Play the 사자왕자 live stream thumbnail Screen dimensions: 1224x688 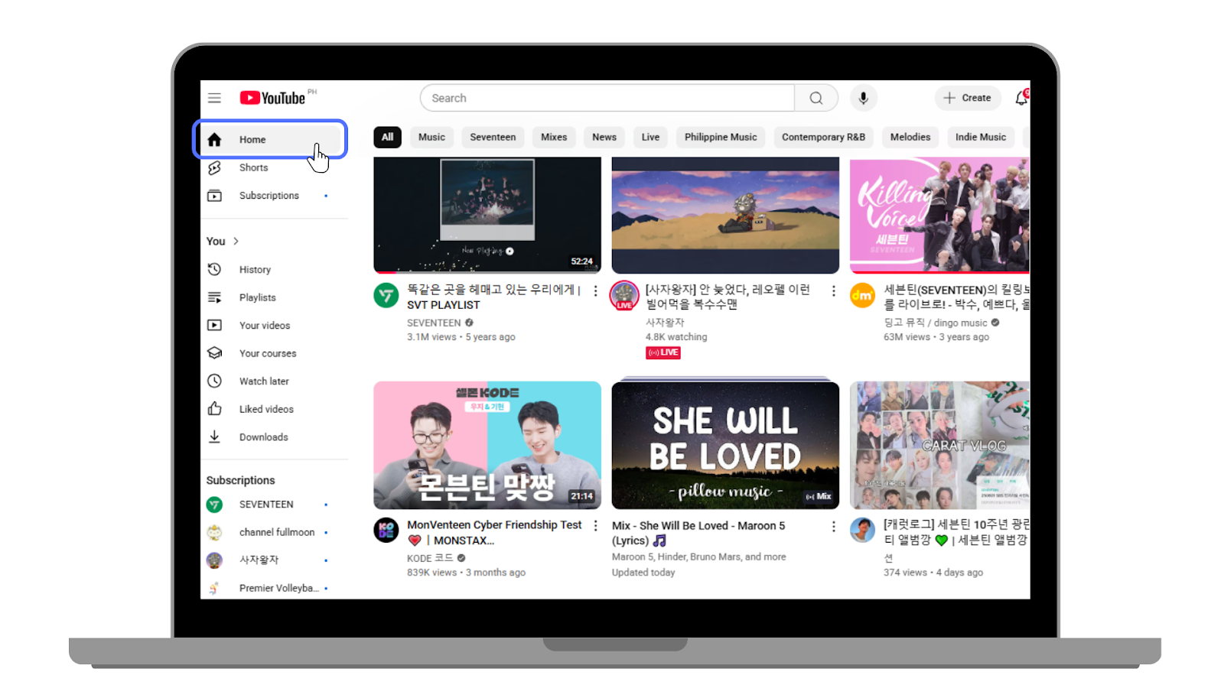click(725, 215)
